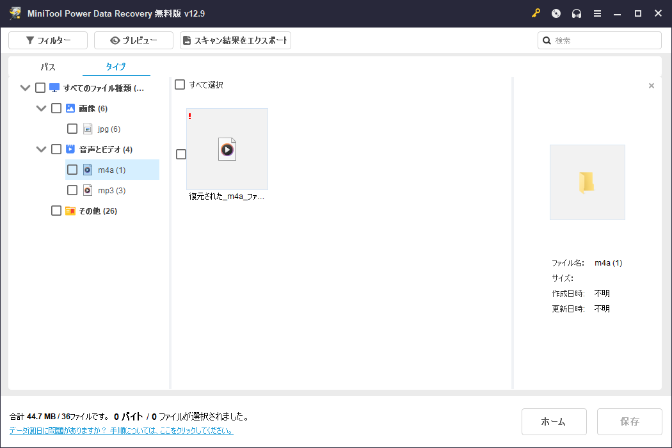
Task: Check the recovered m4a file checkbox
Action: [x=181, y=154]
